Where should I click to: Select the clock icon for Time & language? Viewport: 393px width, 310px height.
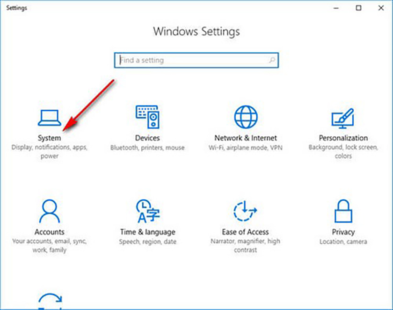[148, 211]
